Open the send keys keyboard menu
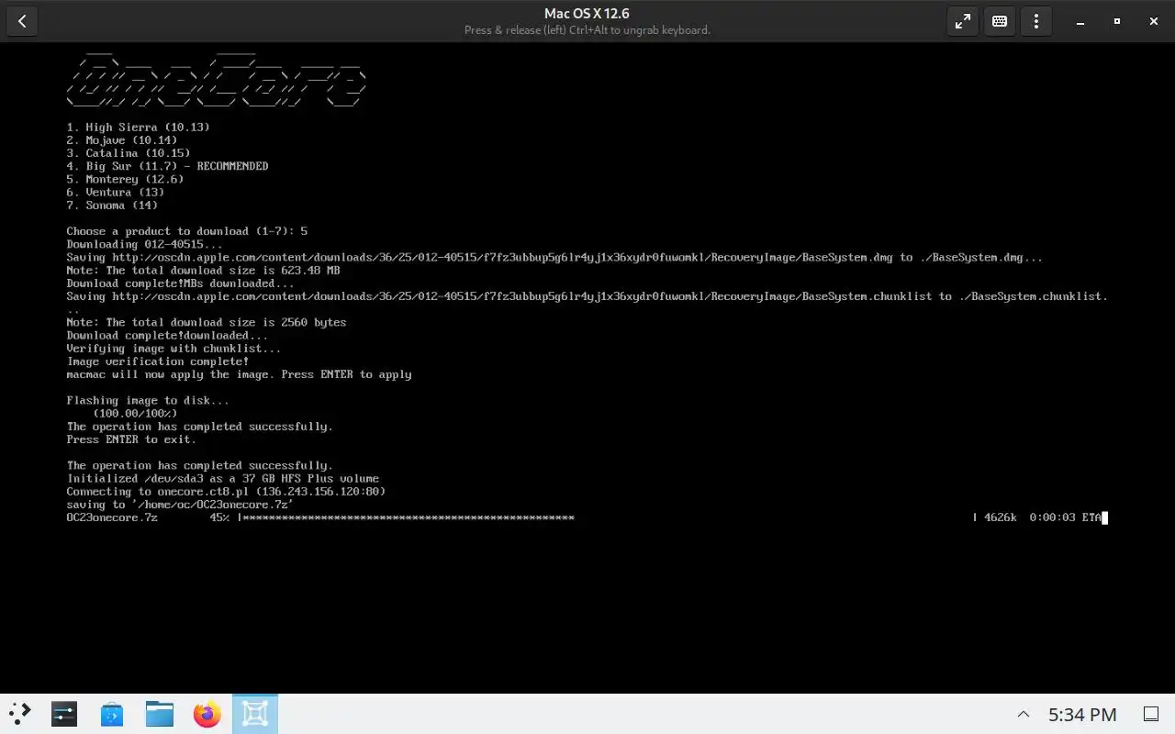Screen dimensions: 1175x734 click(1000, 21)
